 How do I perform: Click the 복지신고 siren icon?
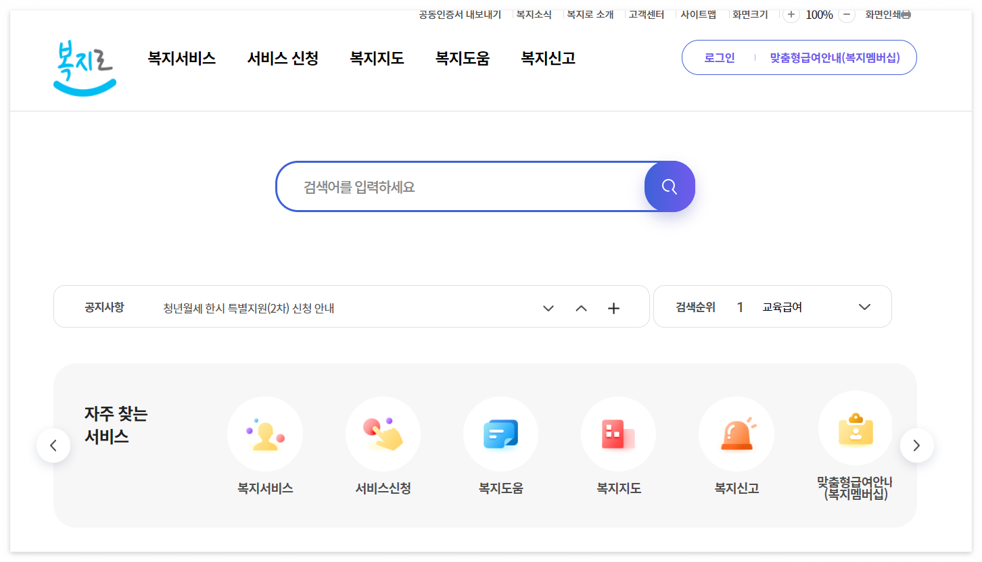tap(736, 434)
